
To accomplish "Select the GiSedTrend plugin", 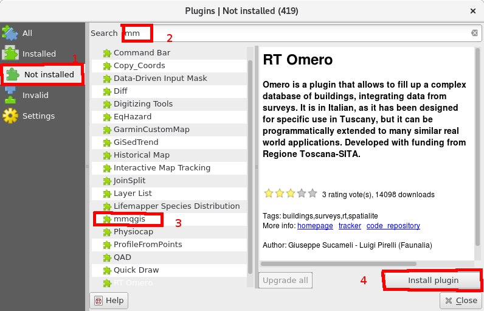I will point(169,142).
